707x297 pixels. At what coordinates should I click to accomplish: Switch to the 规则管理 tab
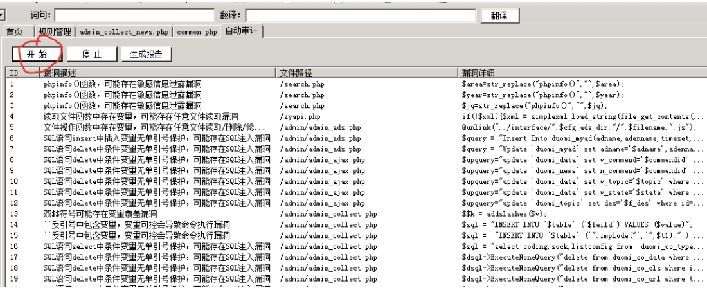click(55, 32)
